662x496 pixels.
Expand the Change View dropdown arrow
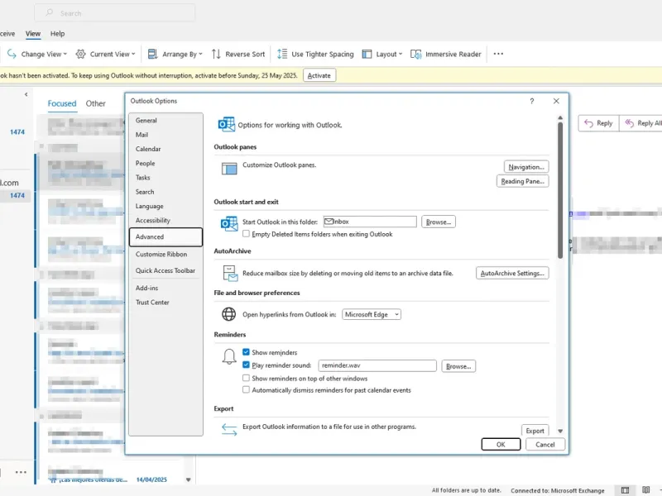click(65, 54)
